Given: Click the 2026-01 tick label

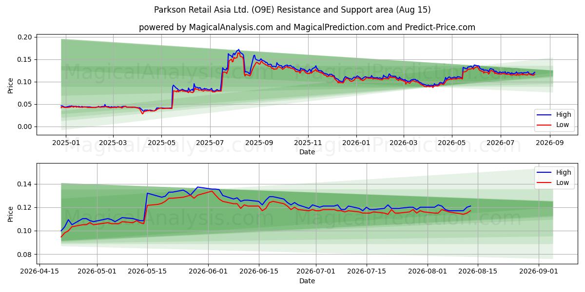Looking at the screenshot, I should click(x=356, y=143).
